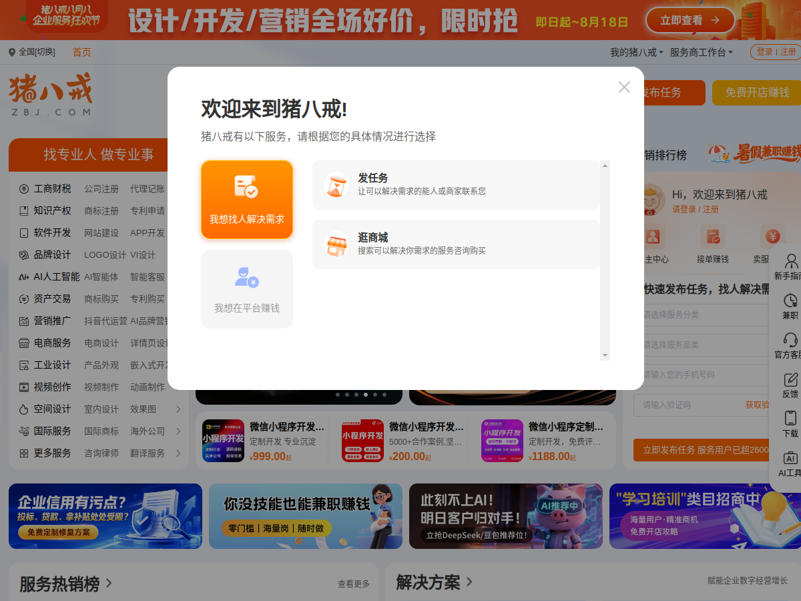Click 商标注册 link
Image resolution: width=801 pixels, height=601 pixels.
pyautogui.click(x=101, y=210)
